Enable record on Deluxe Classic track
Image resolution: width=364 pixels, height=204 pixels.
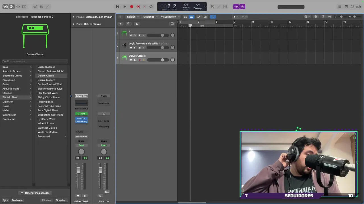(140, 60)
